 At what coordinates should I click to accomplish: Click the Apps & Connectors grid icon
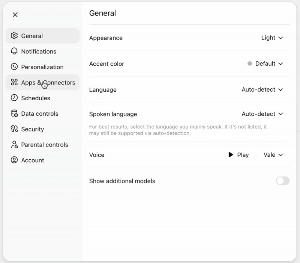14,82
